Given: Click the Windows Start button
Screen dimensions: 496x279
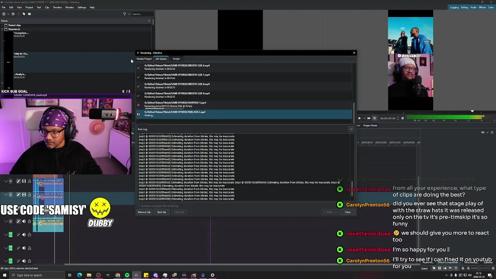Looking at the screenshot, I should (5, 275).
